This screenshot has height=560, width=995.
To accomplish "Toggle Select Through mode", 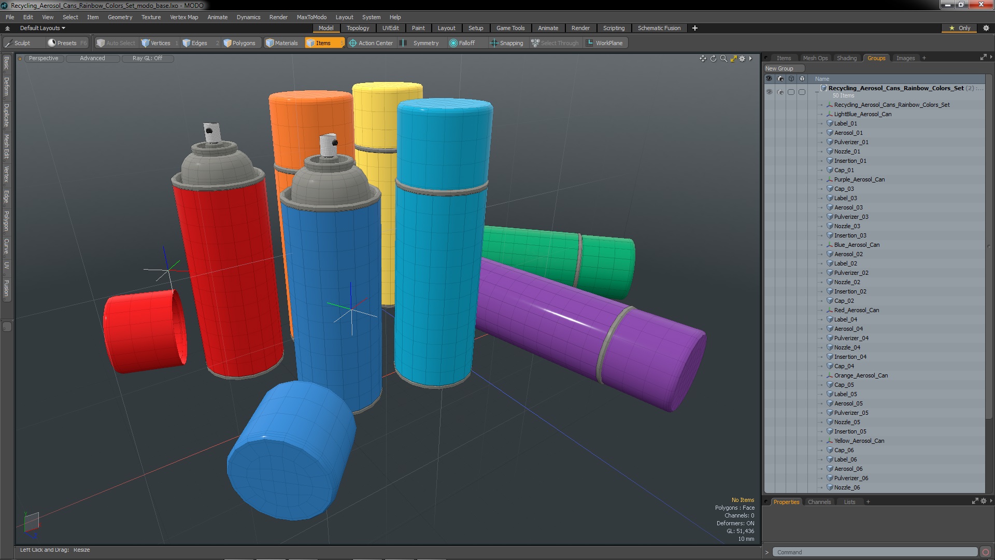I will (555, 43).
